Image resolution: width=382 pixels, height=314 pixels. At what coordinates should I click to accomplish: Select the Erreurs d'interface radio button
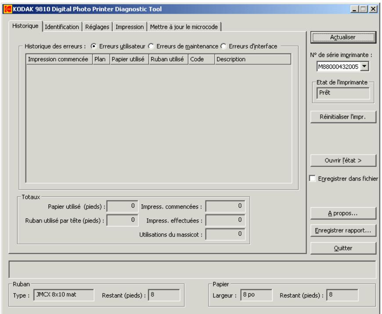pos(223,46)
